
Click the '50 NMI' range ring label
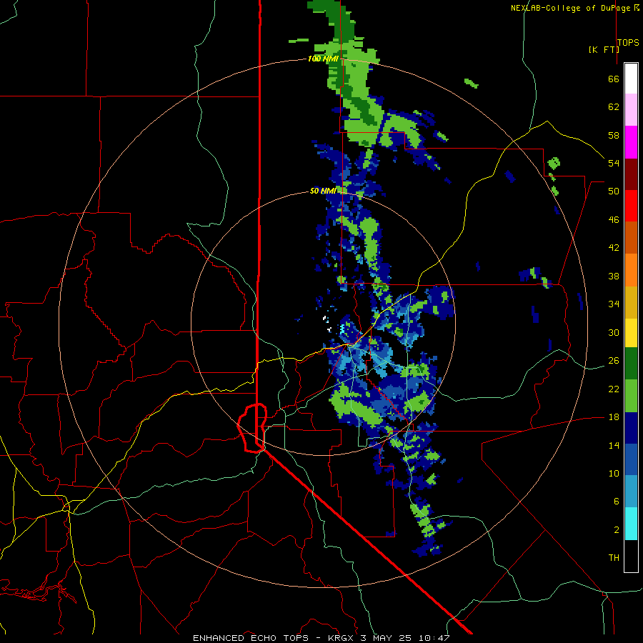point(323,191)
